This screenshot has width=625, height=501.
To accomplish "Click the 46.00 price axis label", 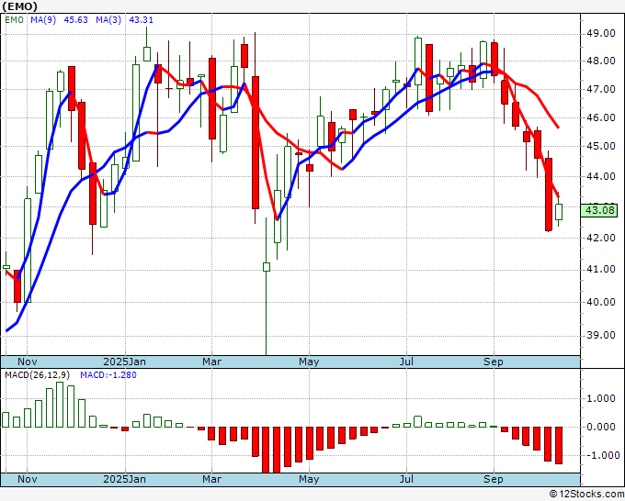I will click(x=600, y=117).
